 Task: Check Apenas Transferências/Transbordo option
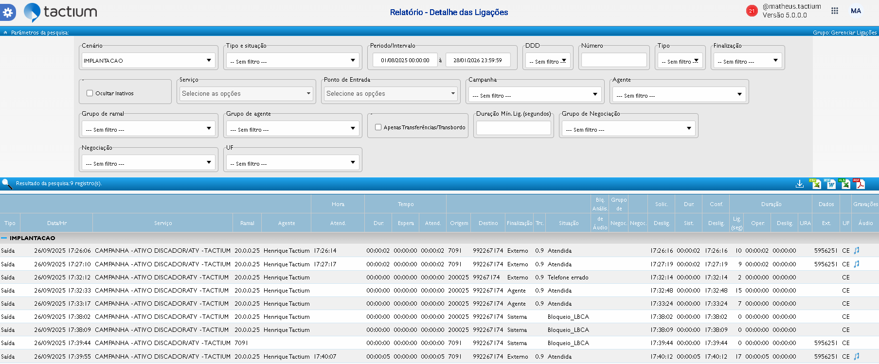378,127
